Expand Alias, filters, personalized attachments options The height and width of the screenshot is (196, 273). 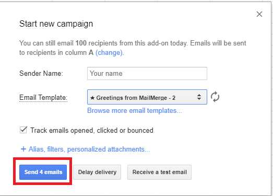click(89, 149)
